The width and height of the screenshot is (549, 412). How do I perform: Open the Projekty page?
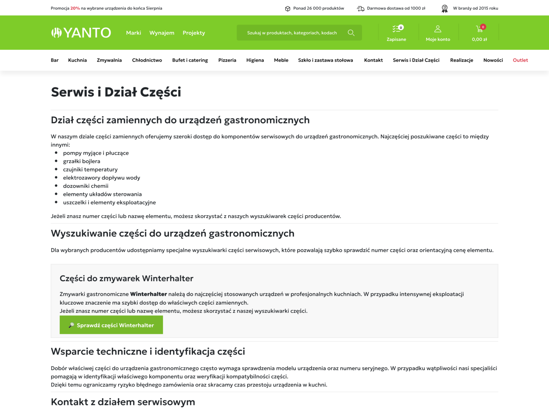[x=194, y=33]
